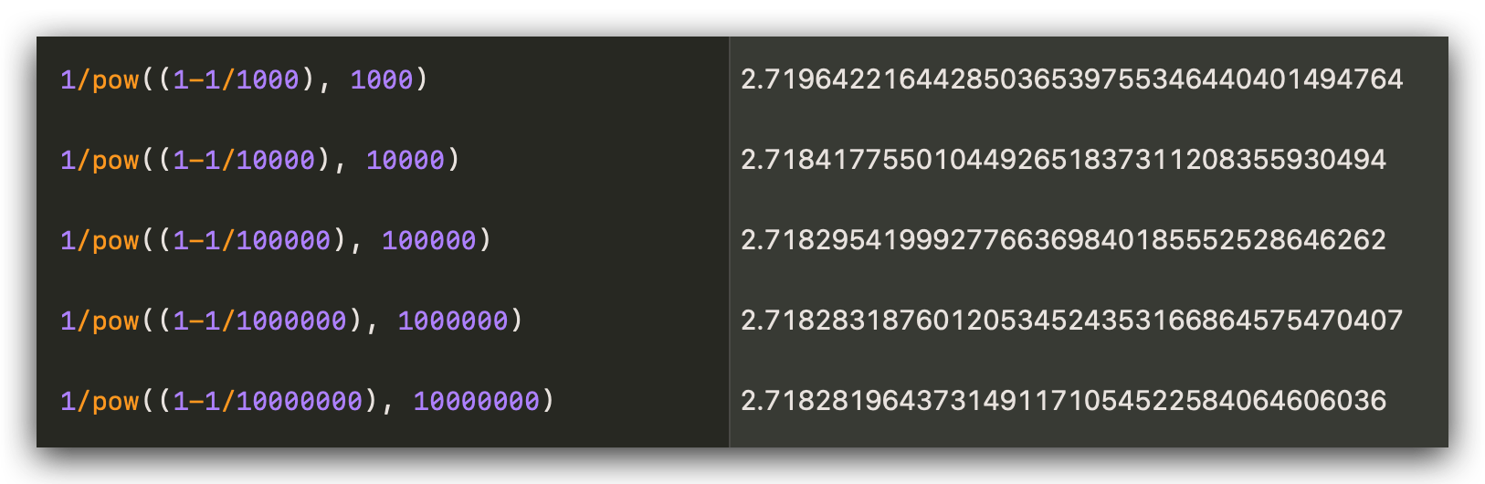Click the second argument 10000 in second line
1485x484 pixels.
click(x=405, y=160)
